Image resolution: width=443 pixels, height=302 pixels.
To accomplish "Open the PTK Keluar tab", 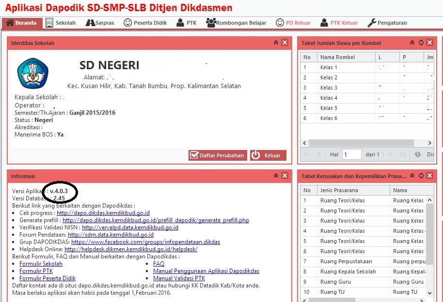I will (339, 23).
